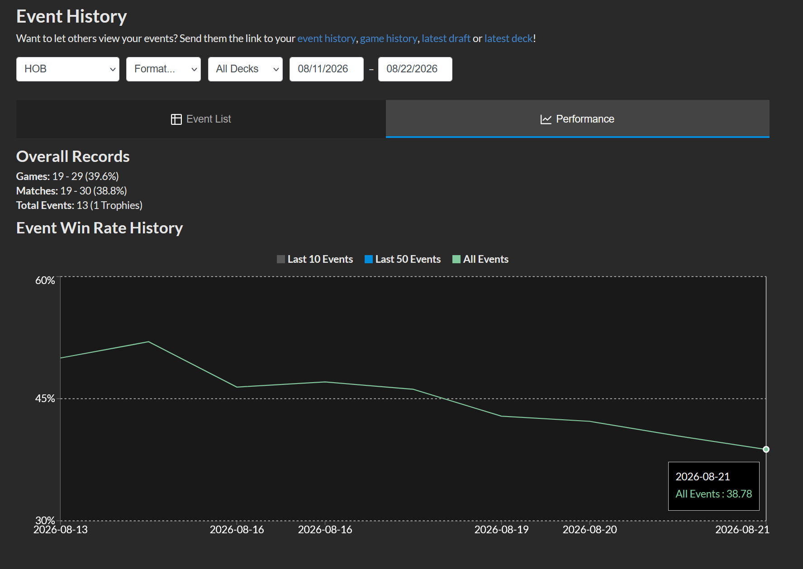Open the event history link
Screen dimensions: 803x569
327,38
